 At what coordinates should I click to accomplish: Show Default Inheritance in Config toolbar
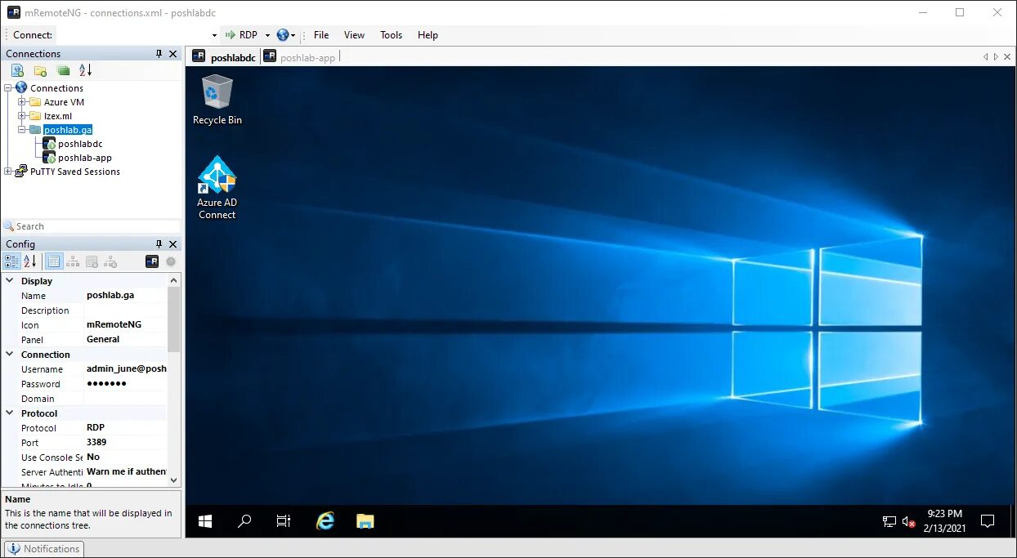point(110,261)
